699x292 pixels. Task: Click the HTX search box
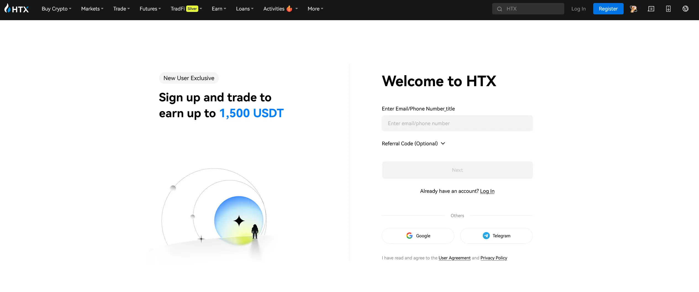[528, 9]
